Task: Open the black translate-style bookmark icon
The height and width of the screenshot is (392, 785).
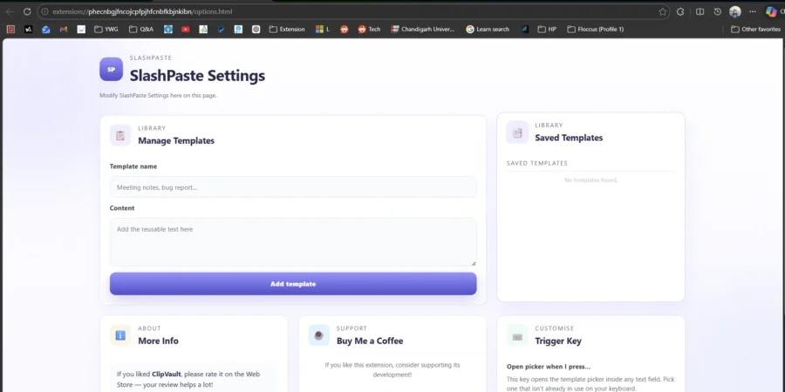Action: click(29, 30)
